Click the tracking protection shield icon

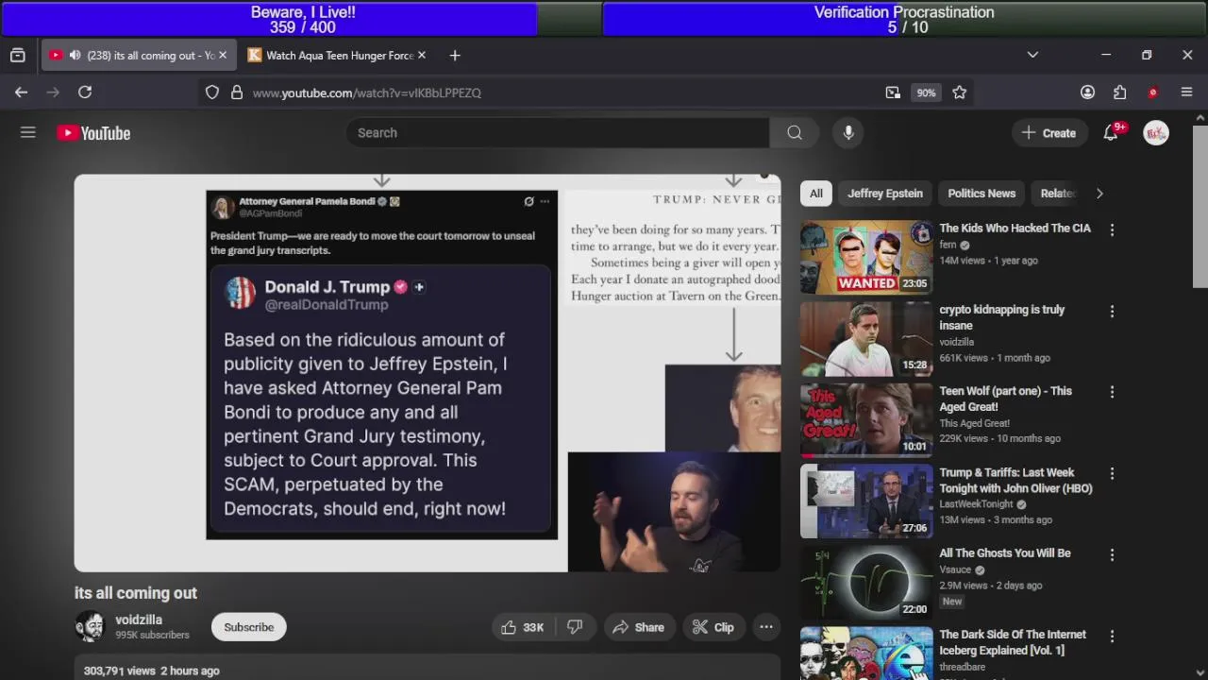point(212,93)
